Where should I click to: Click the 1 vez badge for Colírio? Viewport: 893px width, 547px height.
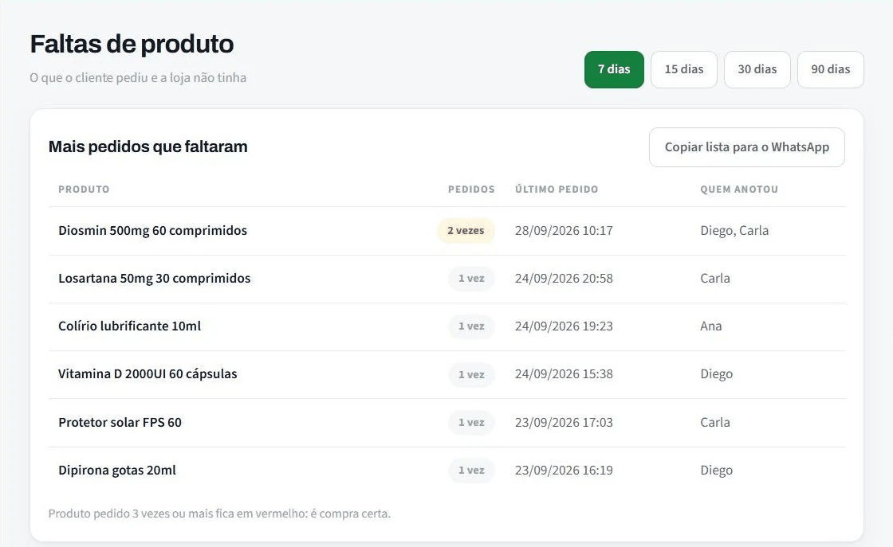471,326
